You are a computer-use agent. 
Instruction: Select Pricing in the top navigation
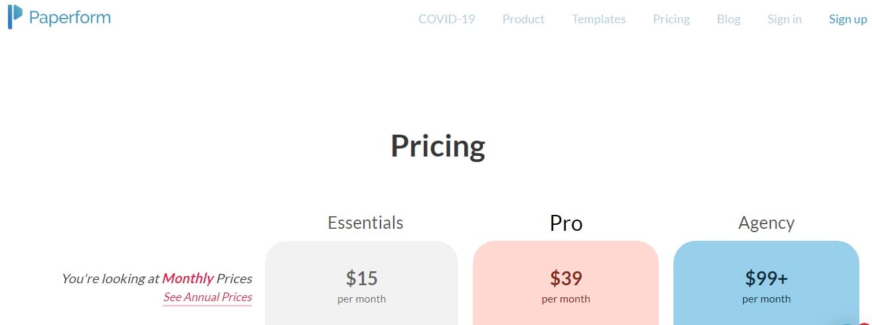click(671, 19)
